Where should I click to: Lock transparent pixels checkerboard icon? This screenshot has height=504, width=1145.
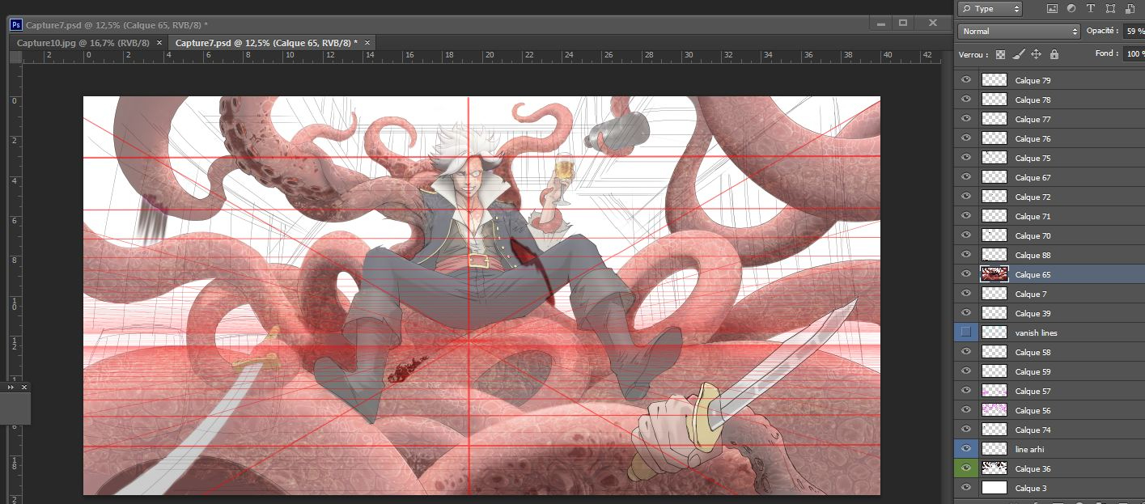1001,54
